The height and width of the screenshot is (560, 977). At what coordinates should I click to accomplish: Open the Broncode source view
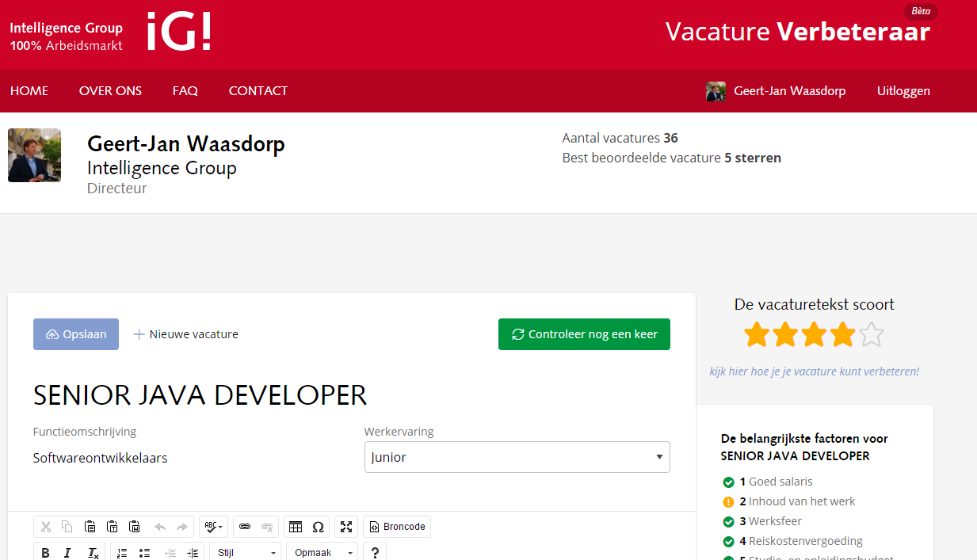396,527
